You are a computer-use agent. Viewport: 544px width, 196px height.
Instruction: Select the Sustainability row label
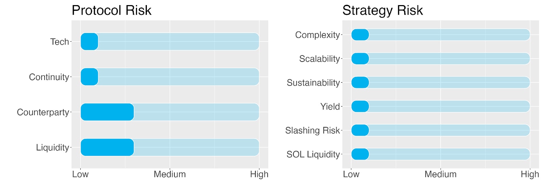[x=313, y=83]
